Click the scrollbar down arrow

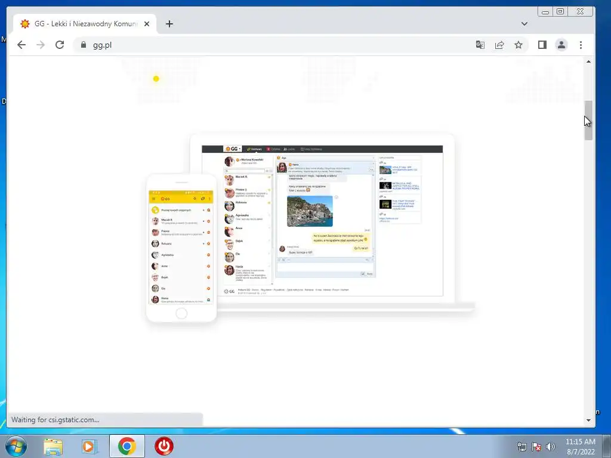point(588,420)
